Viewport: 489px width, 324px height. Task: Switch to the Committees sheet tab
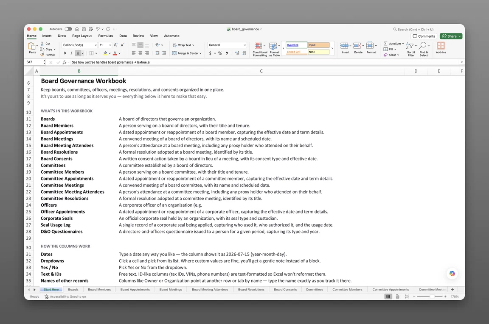coord(315,289)
